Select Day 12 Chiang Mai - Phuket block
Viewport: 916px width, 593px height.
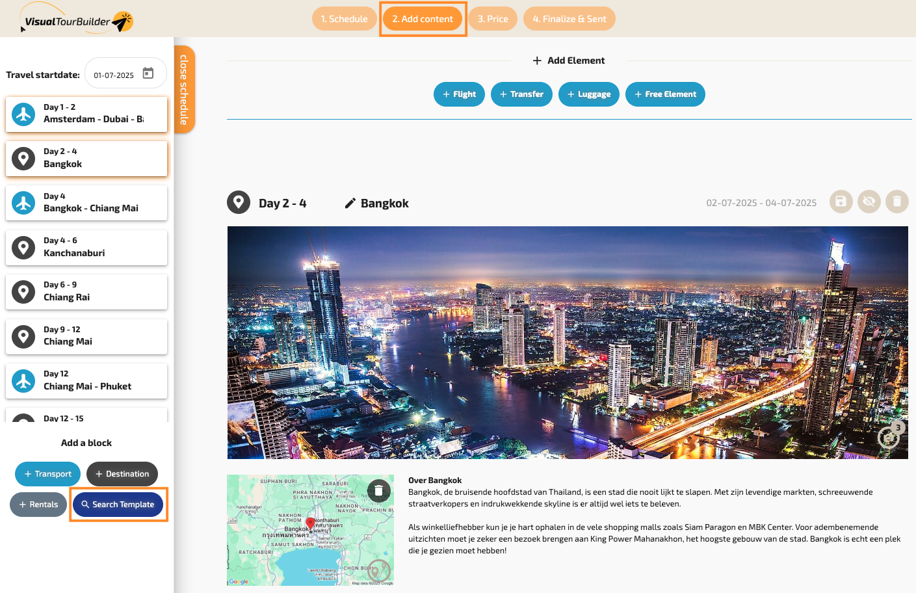[86, 380]
